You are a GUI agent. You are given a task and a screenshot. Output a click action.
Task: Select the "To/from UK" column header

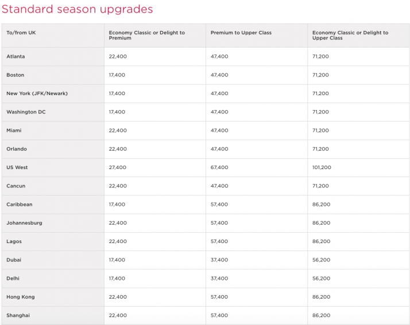coord(21,33)
